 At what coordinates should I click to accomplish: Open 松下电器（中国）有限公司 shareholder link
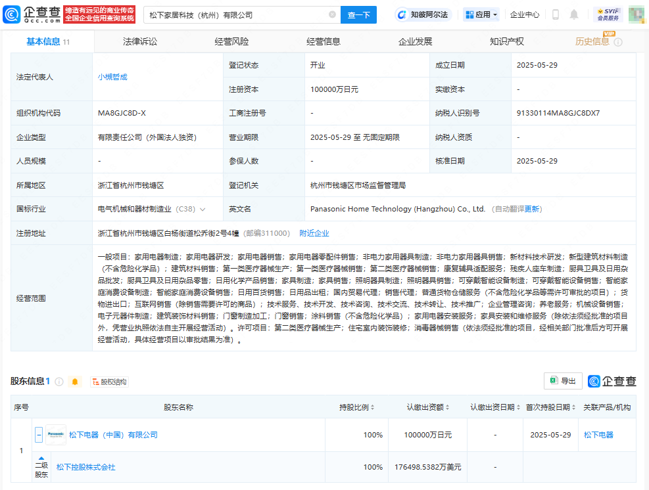pos(113,435)
